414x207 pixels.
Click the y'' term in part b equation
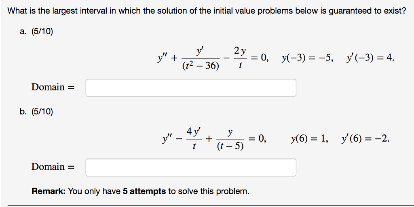click(x=167, y=138)
